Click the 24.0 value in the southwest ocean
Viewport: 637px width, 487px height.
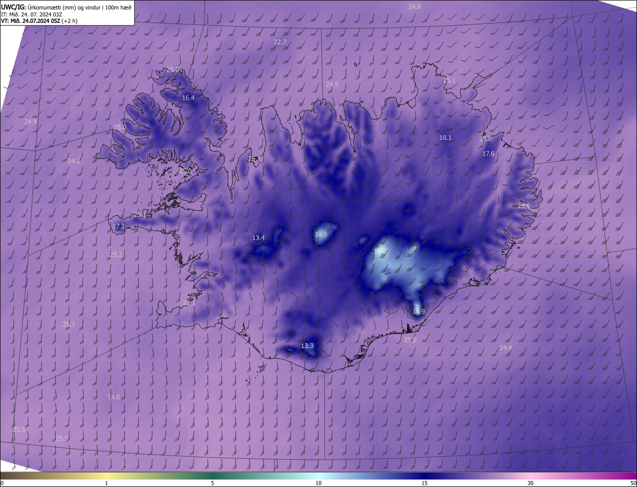[x=113, y=397]
